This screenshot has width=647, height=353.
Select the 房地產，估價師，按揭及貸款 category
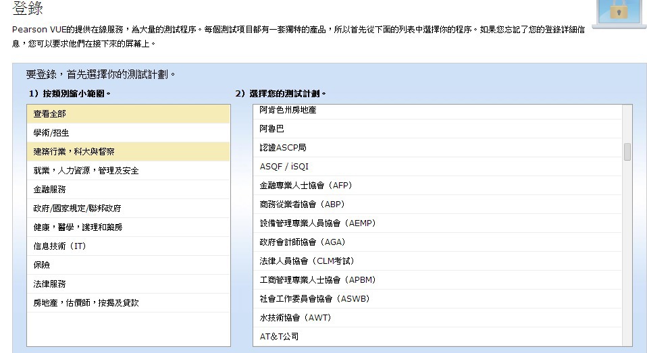(128, 302)
